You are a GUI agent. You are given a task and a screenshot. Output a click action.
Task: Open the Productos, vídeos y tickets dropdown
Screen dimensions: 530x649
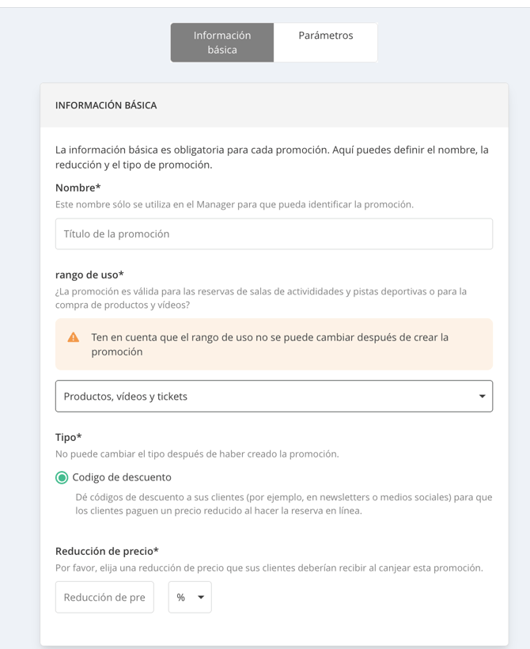point(274,396)
